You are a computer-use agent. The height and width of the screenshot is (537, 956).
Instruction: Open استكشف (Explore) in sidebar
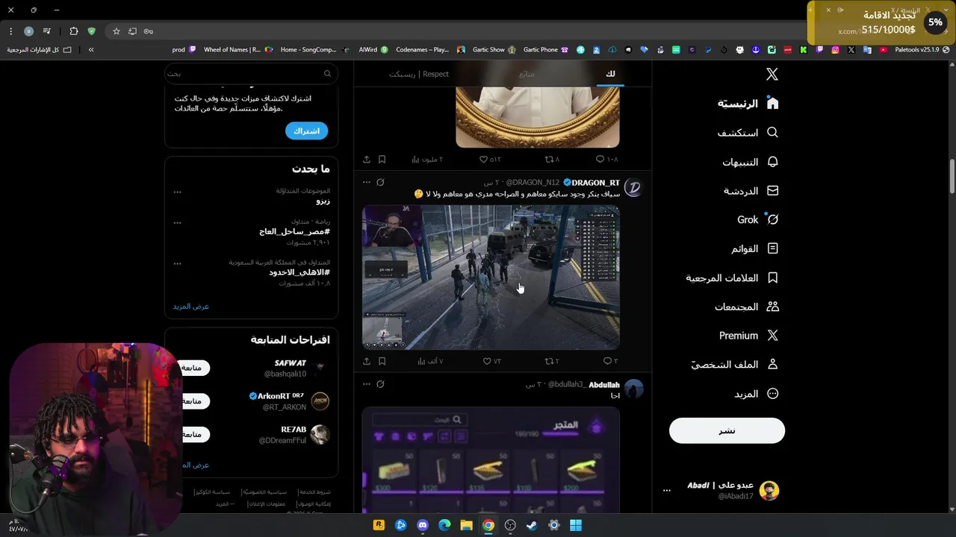point(748,133)
